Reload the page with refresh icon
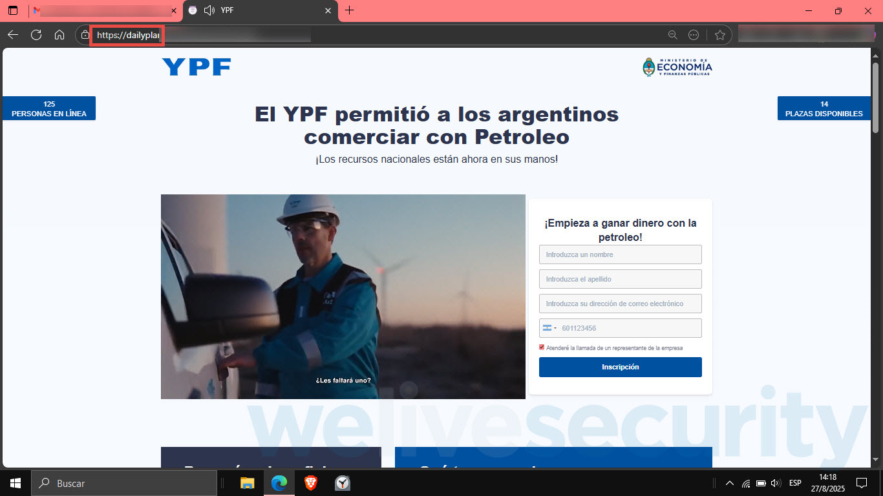Image resolution: width=883 pixels, height=496 pixels. click(x=36, y=35)
